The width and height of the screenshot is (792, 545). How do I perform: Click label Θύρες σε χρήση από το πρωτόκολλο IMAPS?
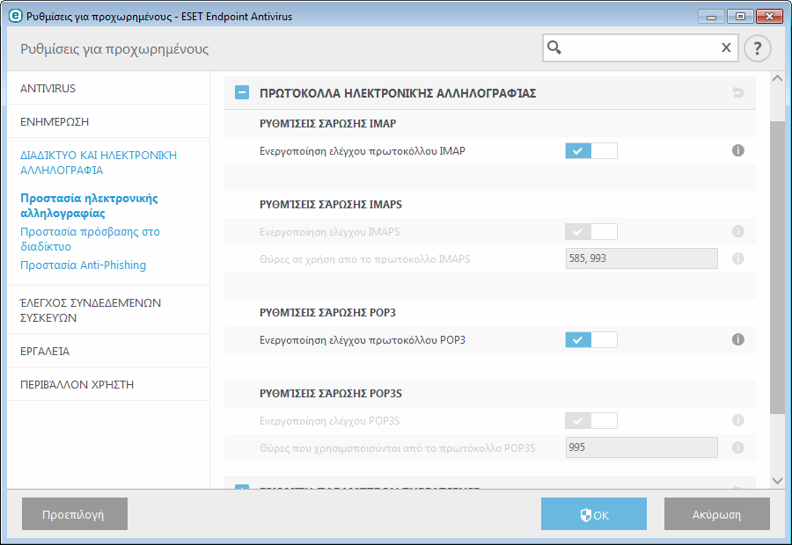coord(364,258)
